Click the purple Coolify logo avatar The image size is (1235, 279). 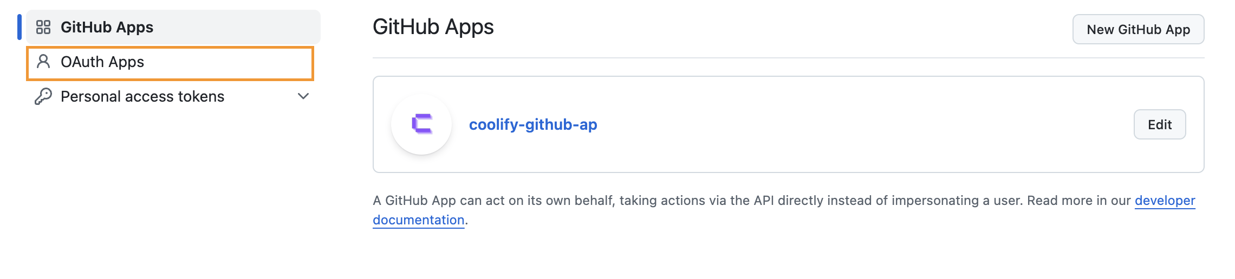coord(421,124)
